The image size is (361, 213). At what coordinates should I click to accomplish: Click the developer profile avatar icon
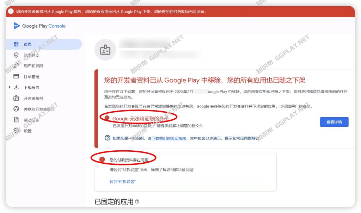105,50
